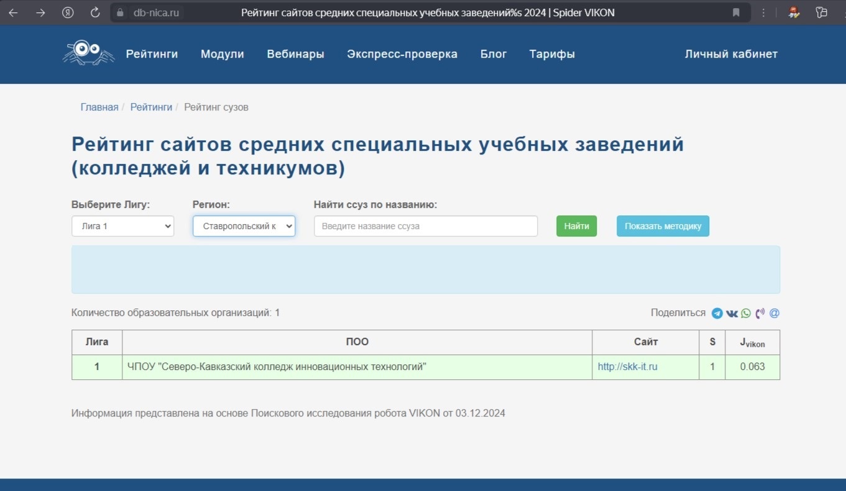
Task: Open the browser three-dot page menu
Action: coord(763,12)
